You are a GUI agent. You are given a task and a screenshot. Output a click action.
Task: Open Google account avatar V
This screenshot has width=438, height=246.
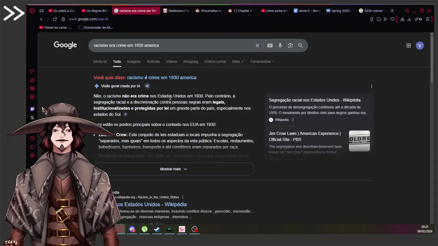[x=420, y=45]
